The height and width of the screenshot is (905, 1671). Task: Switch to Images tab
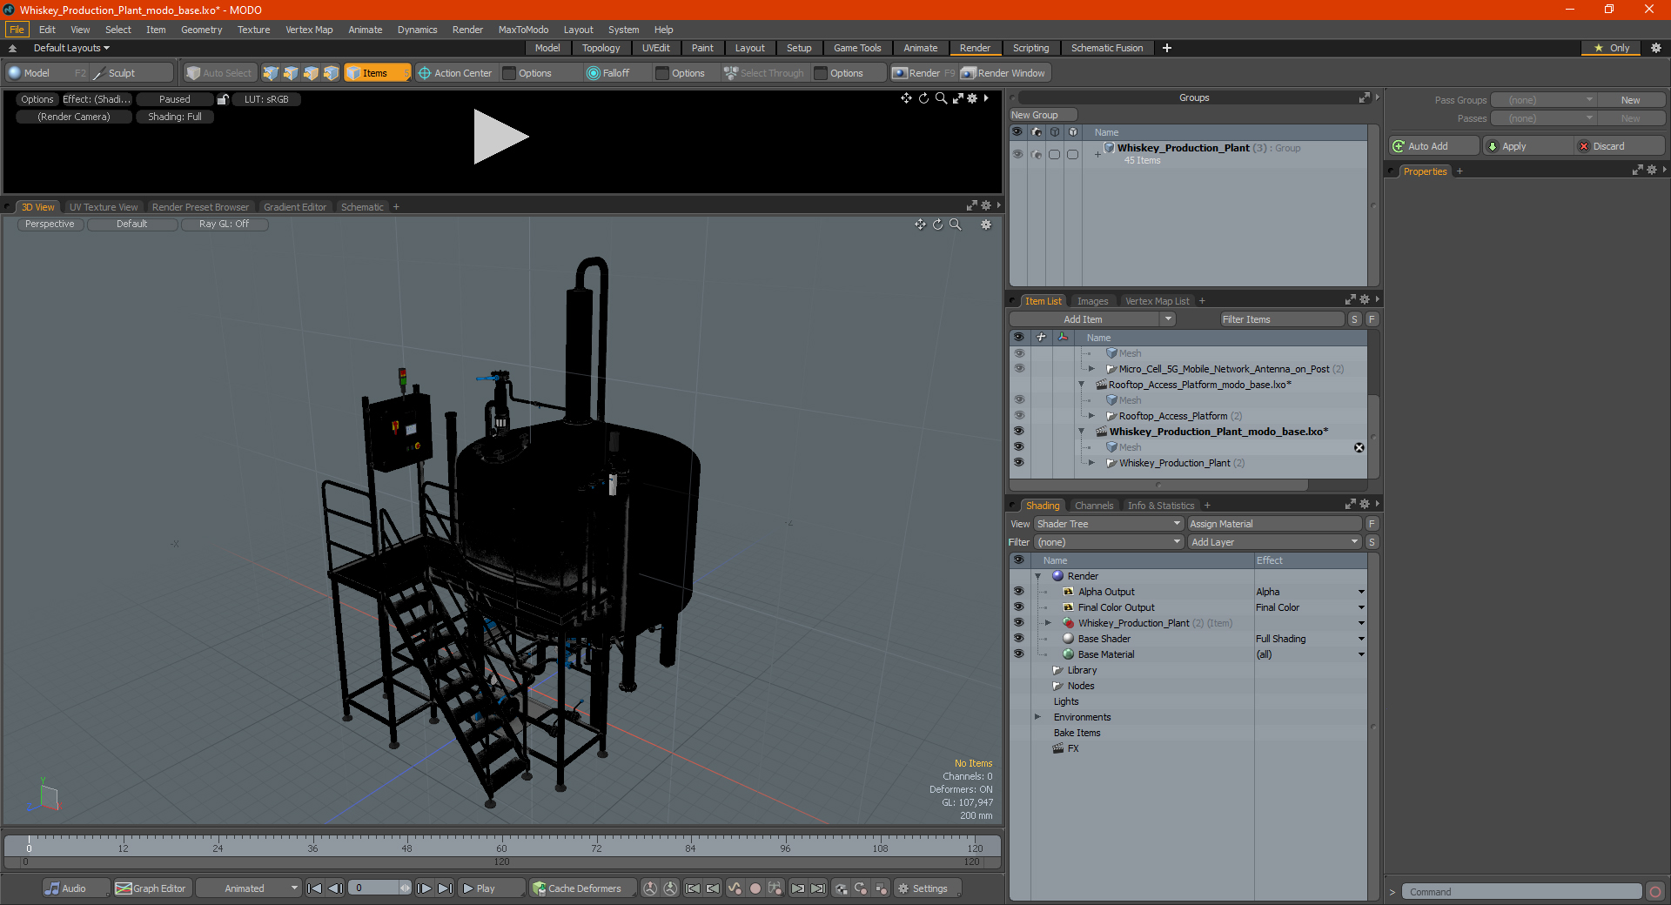tap(1092, 301)
